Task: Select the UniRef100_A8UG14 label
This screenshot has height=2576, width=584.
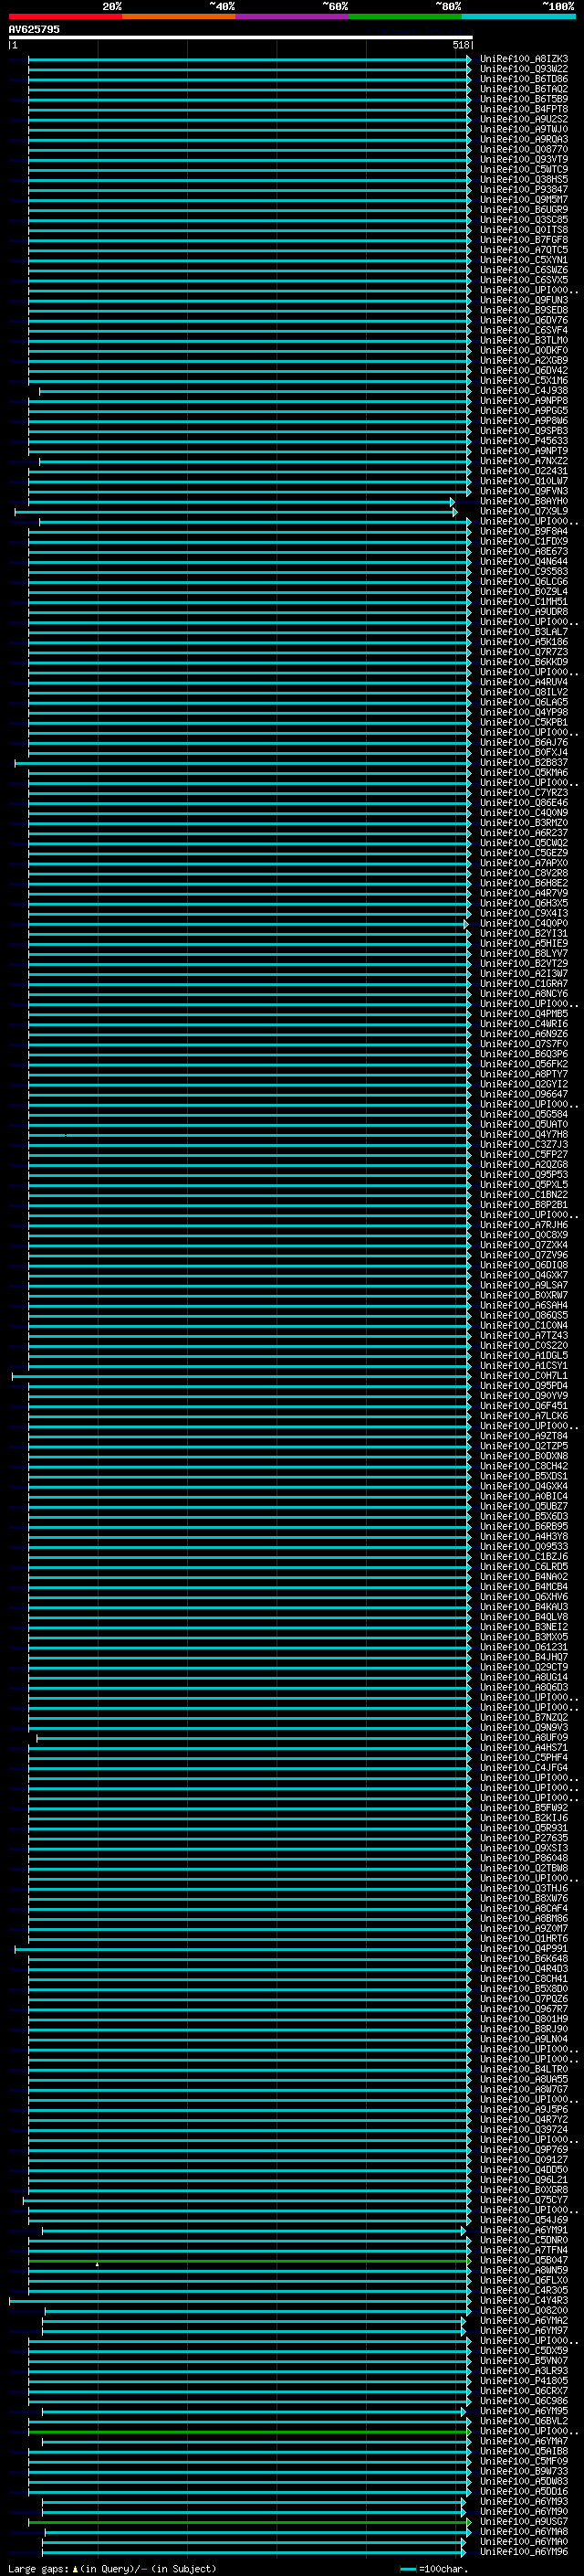Action: (x=524, y=1677)
